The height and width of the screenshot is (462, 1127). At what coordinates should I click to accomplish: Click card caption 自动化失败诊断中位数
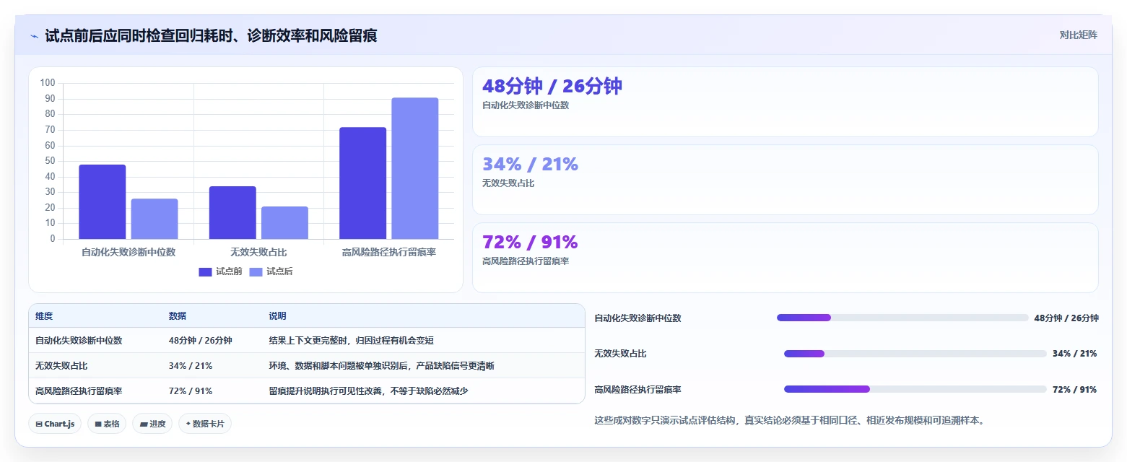pos(526,105)
